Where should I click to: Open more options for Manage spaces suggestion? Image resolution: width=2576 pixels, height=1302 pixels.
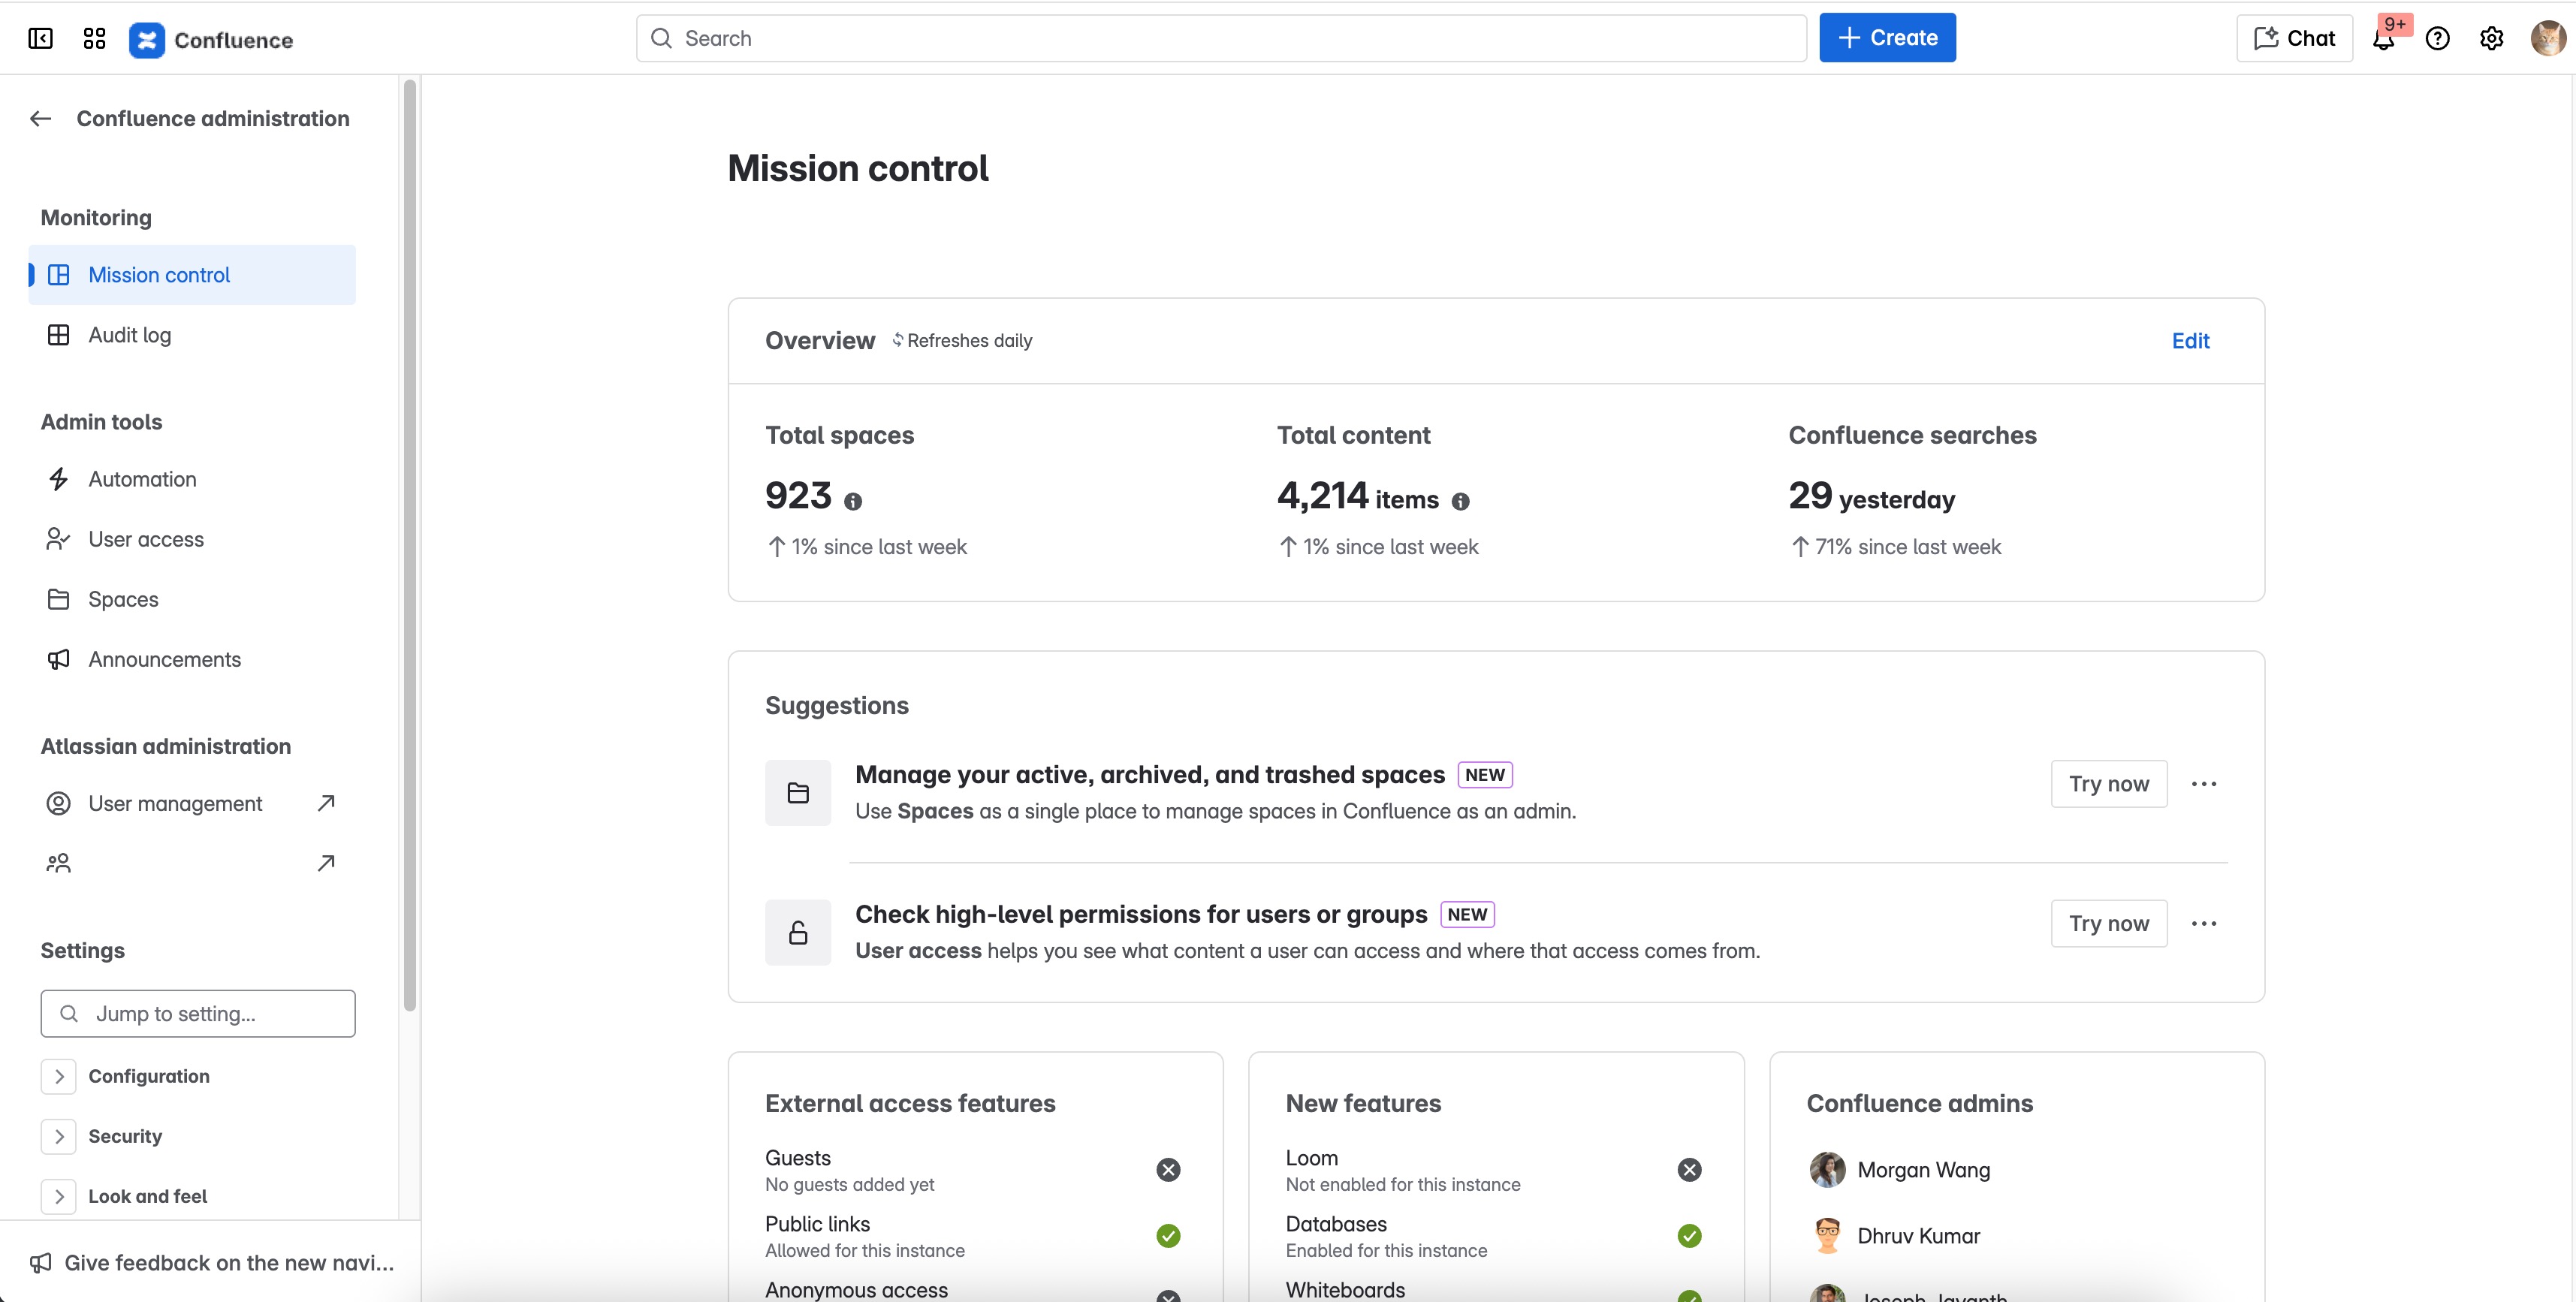[x=2203, y=784]
